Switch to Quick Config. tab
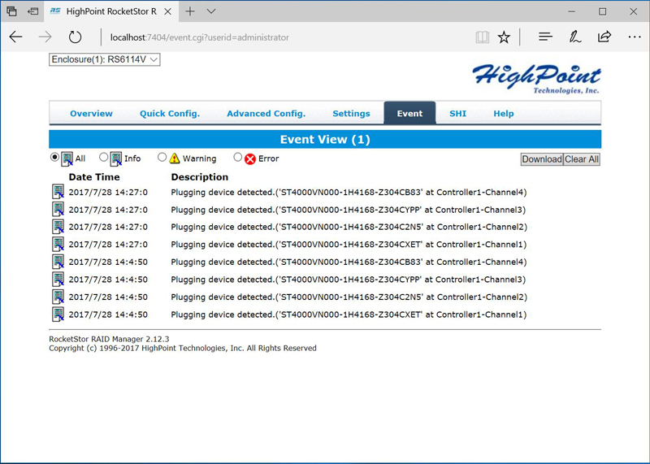Viewport: 650px width, 464px height. click(170, 114)
